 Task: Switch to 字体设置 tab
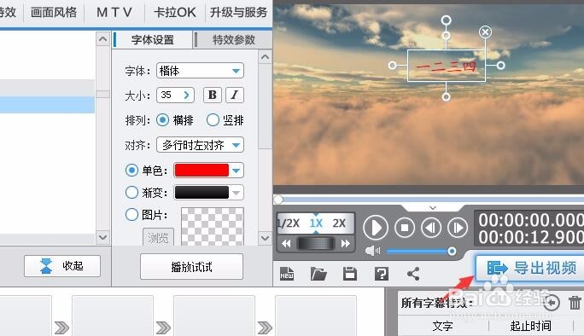[x=152, y=40]
